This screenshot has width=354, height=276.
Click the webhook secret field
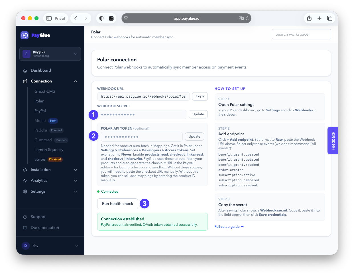coord(142,114)
